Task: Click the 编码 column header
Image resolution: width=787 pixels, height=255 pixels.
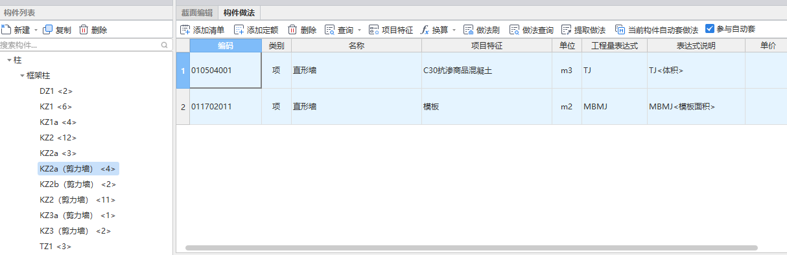Action: pos(226,45)
